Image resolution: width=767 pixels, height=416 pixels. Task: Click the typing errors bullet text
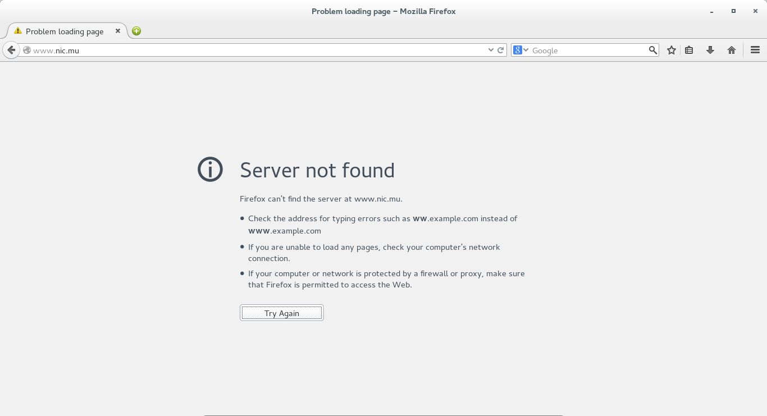(382, 225)
